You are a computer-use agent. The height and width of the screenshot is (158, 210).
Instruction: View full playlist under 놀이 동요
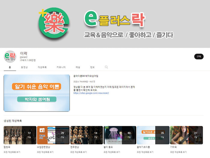(x=112, y=152)
